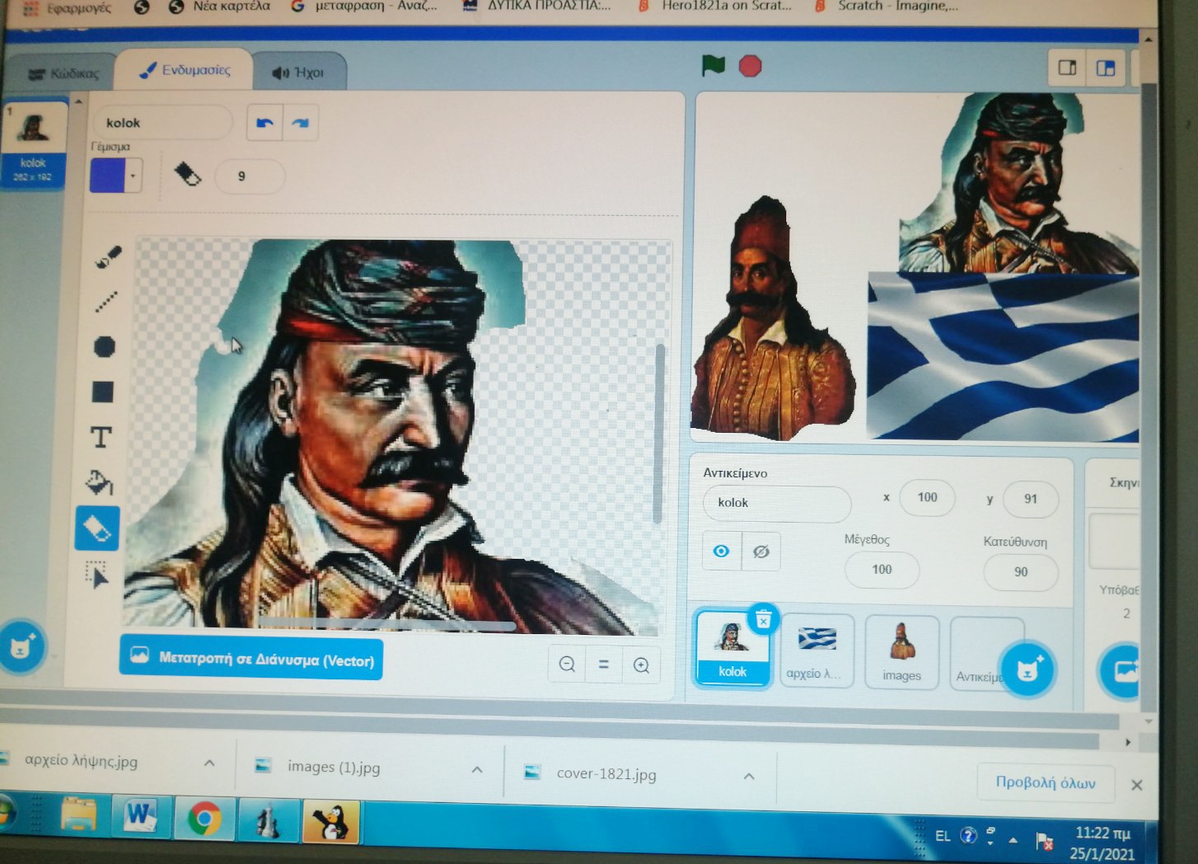Edit the Κατεύθυνση direction field
This screenshot has width=1198, height=864.
coord(1021,572)
